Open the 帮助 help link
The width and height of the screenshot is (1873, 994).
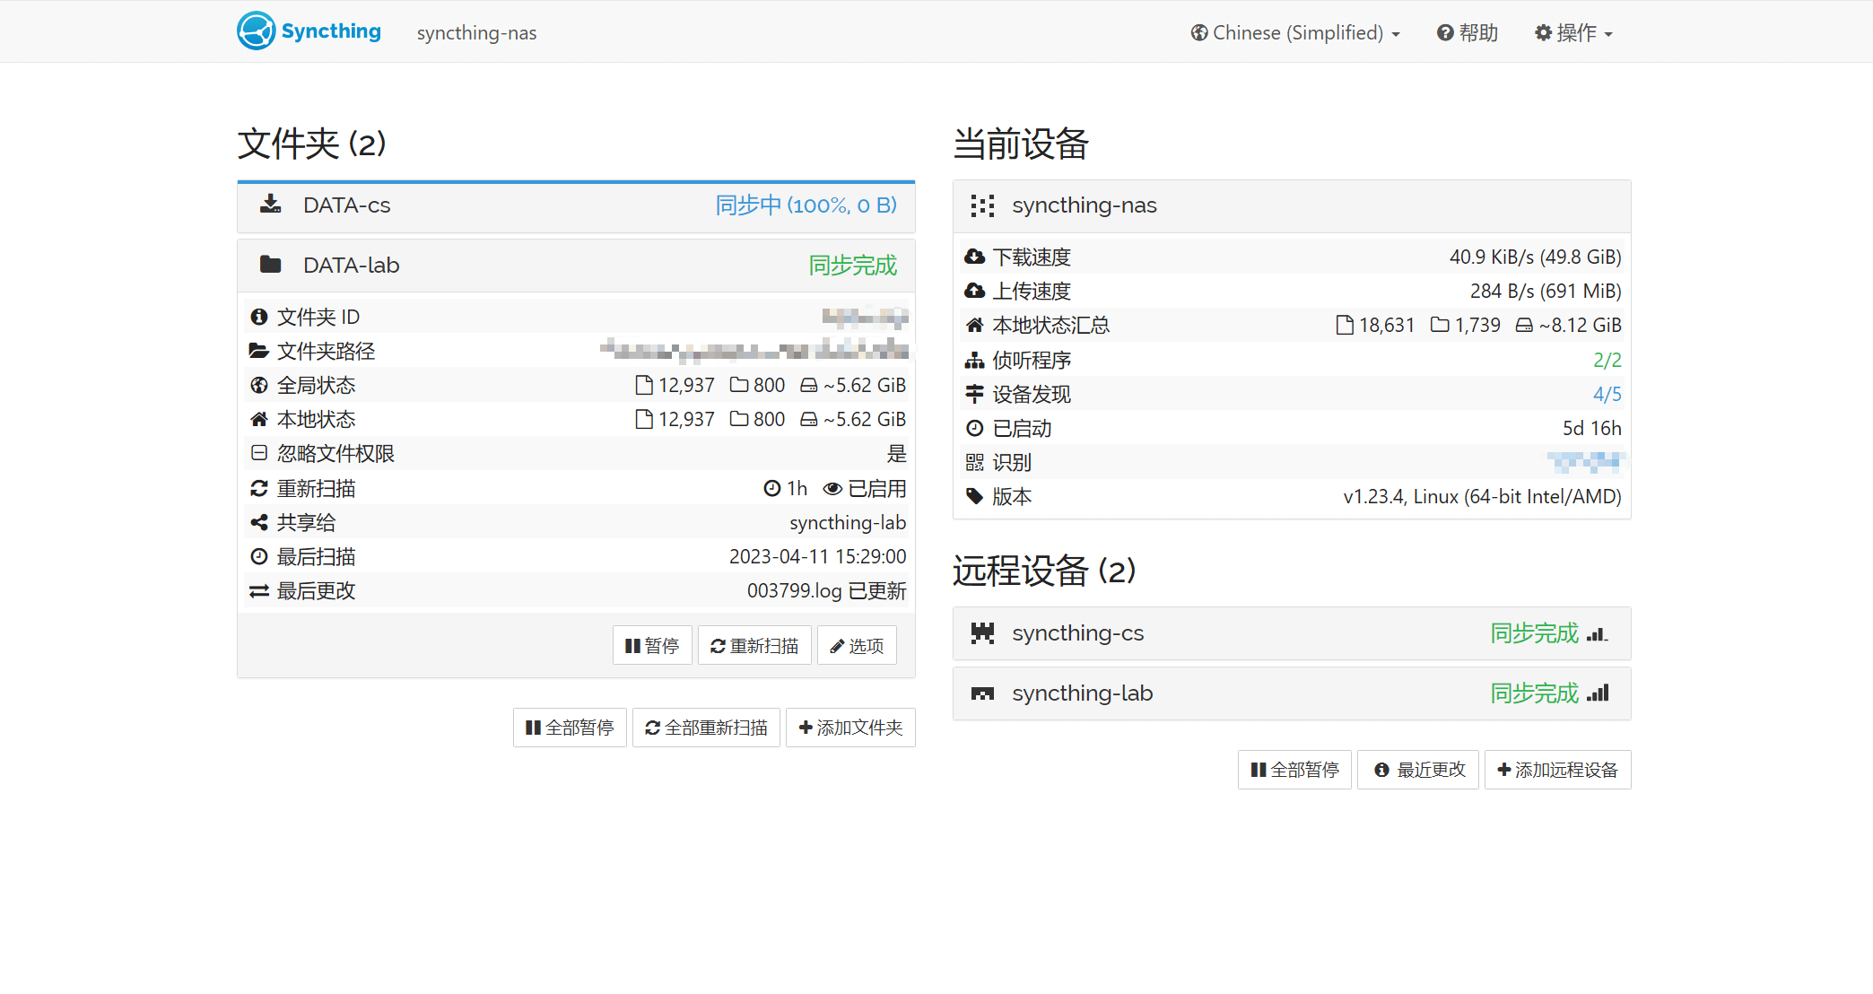(1468, 33)
